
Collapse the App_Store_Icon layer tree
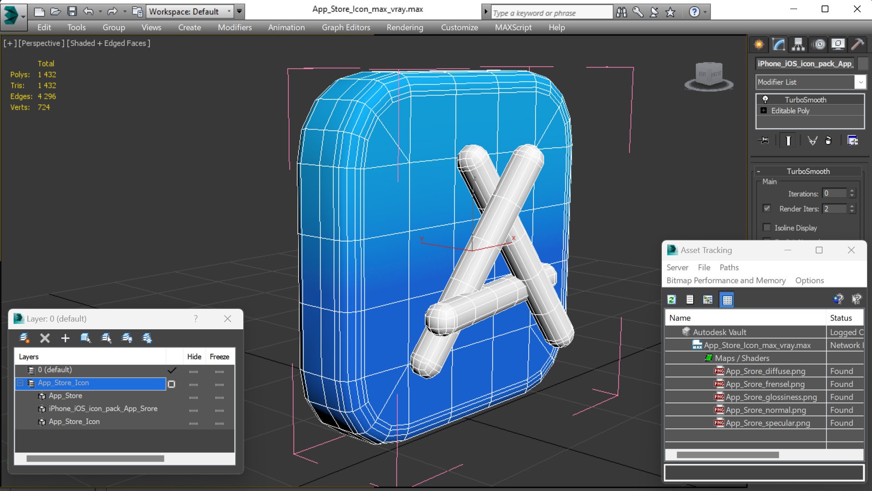[20, 383]
